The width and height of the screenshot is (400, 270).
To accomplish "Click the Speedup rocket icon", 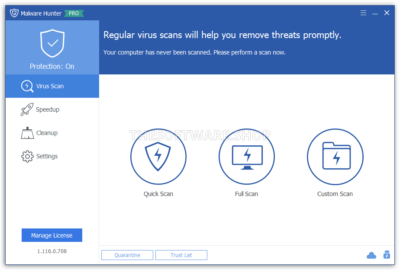I will point(27,109).
